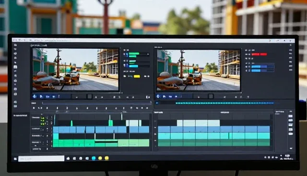Screen dimensions: 307x176
Task: Select first blue clip in right timeline's blue track
Action: coord(164,129)
